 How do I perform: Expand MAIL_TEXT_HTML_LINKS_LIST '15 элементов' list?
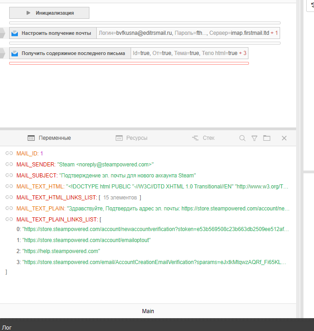pyautogui.click(x=120, y=198)
